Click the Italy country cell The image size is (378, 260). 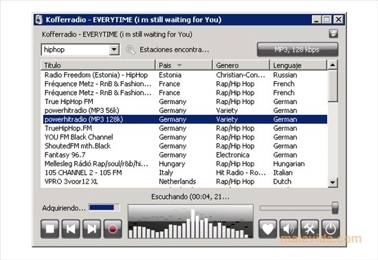click(166, 173)
